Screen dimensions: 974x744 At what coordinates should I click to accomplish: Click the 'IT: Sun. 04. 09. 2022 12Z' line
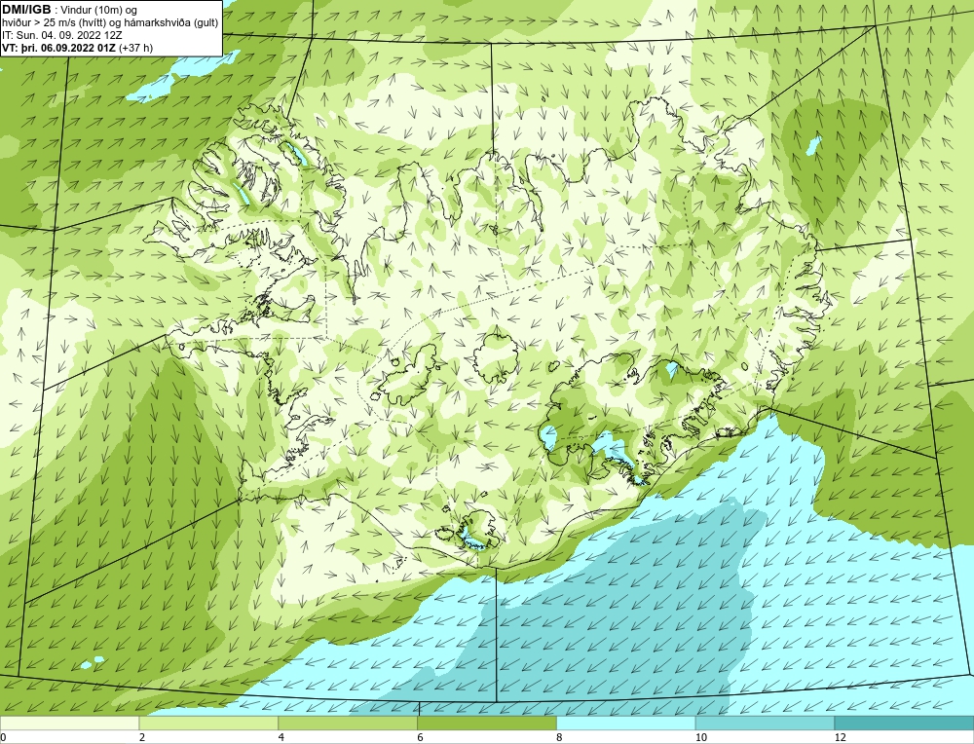tap(62, 35)
